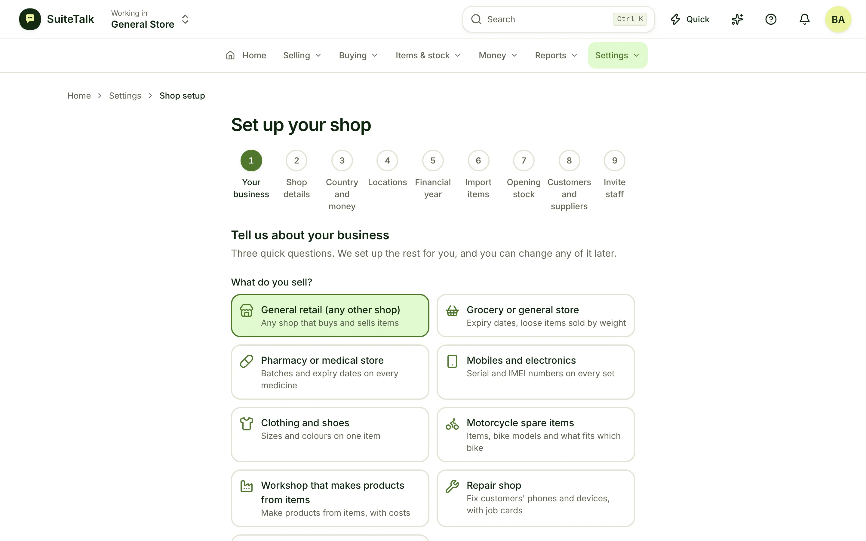Go to step 8 Customers and suppliers
This screenshot has width=866, height=541.
pyautogui.click(x=569, y=181)
